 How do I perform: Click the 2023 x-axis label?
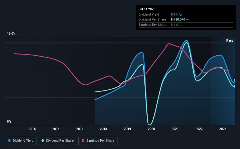click(223, 129)
